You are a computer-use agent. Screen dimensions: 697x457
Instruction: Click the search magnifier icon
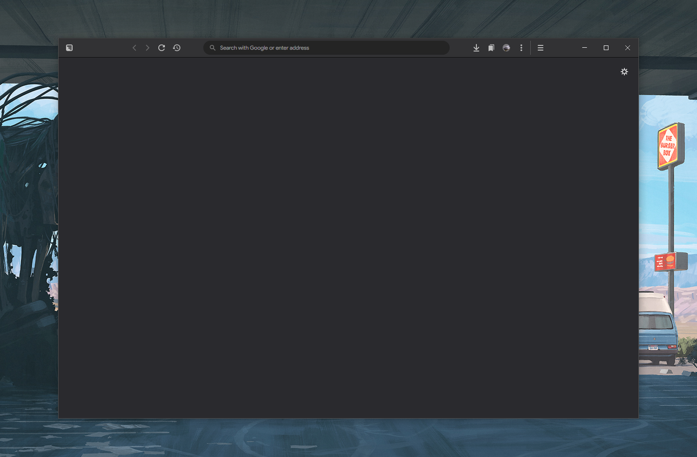[x=213, y=48]
